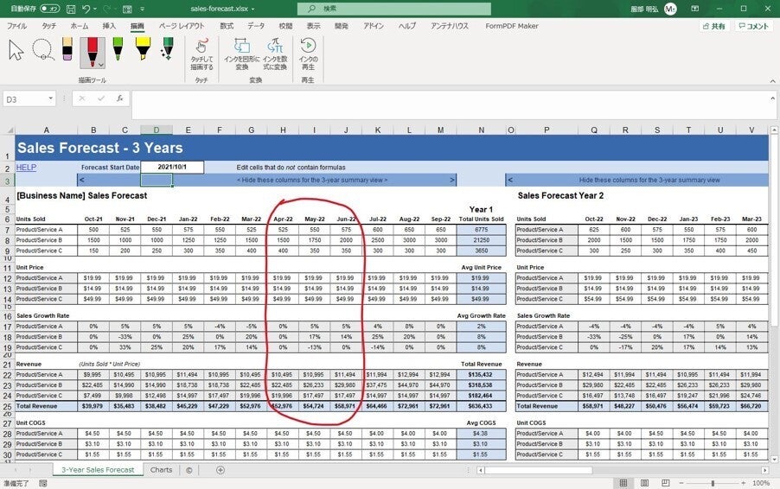Select the lasso selection tool
The image size is (780, 489).
point(42,50)
